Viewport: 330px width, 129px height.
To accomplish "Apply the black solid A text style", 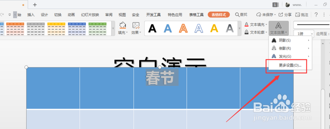I will tap(152, 28).
